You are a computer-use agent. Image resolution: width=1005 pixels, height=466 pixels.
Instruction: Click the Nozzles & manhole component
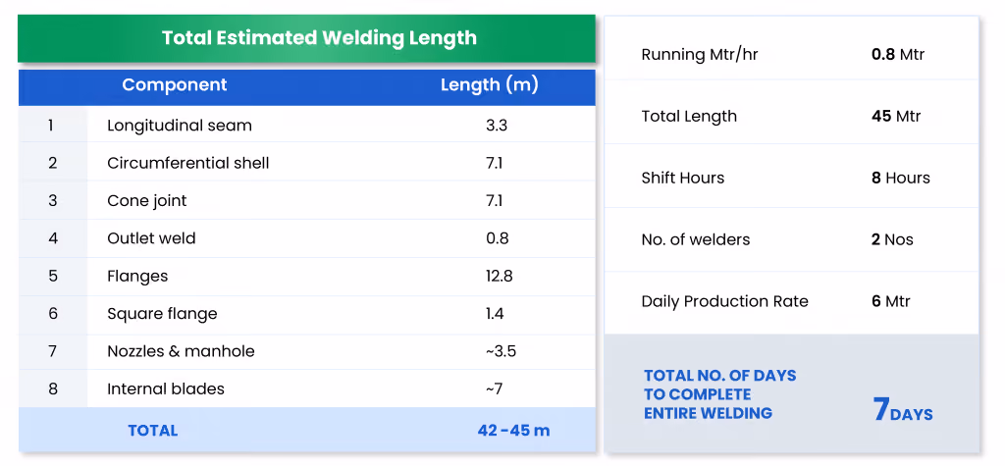pyautogui.click(x=181, y=351)
